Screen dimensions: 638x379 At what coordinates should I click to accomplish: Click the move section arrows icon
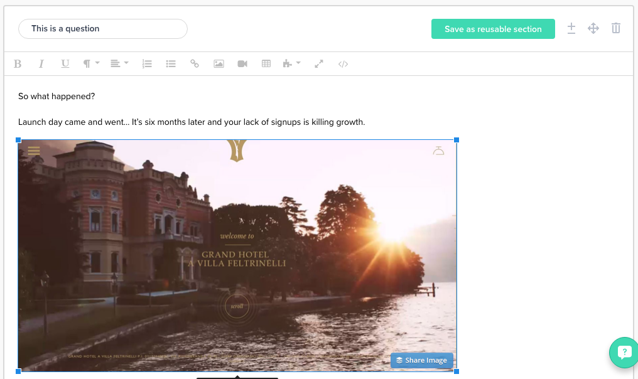click(x=593, y=28)
